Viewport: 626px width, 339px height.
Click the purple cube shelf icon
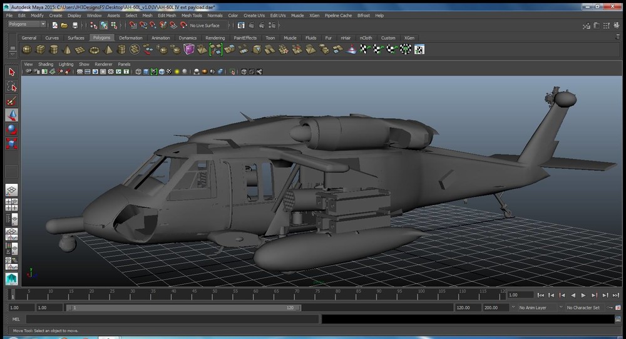[189, 49]
